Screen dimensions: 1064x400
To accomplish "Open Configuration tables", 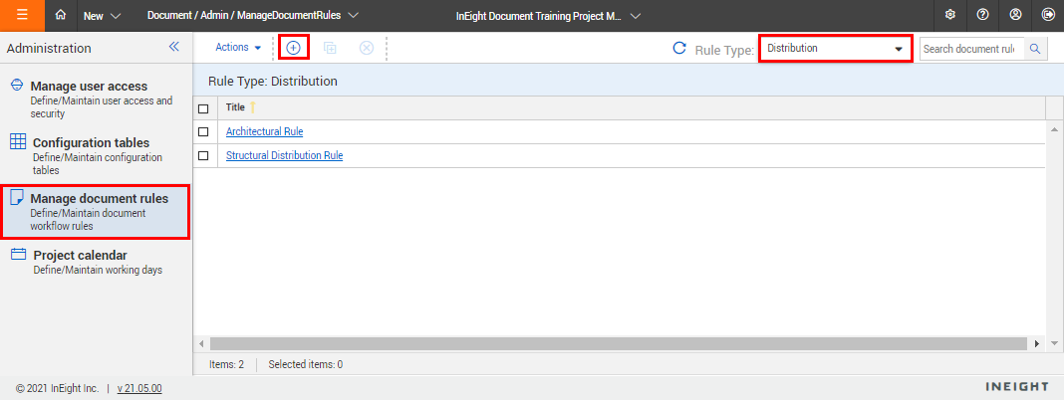I will pos(95,156).
